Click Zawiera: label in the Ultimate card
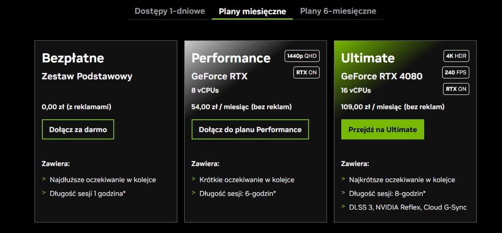This screenshot has height=233, width=502. point(355,164)
